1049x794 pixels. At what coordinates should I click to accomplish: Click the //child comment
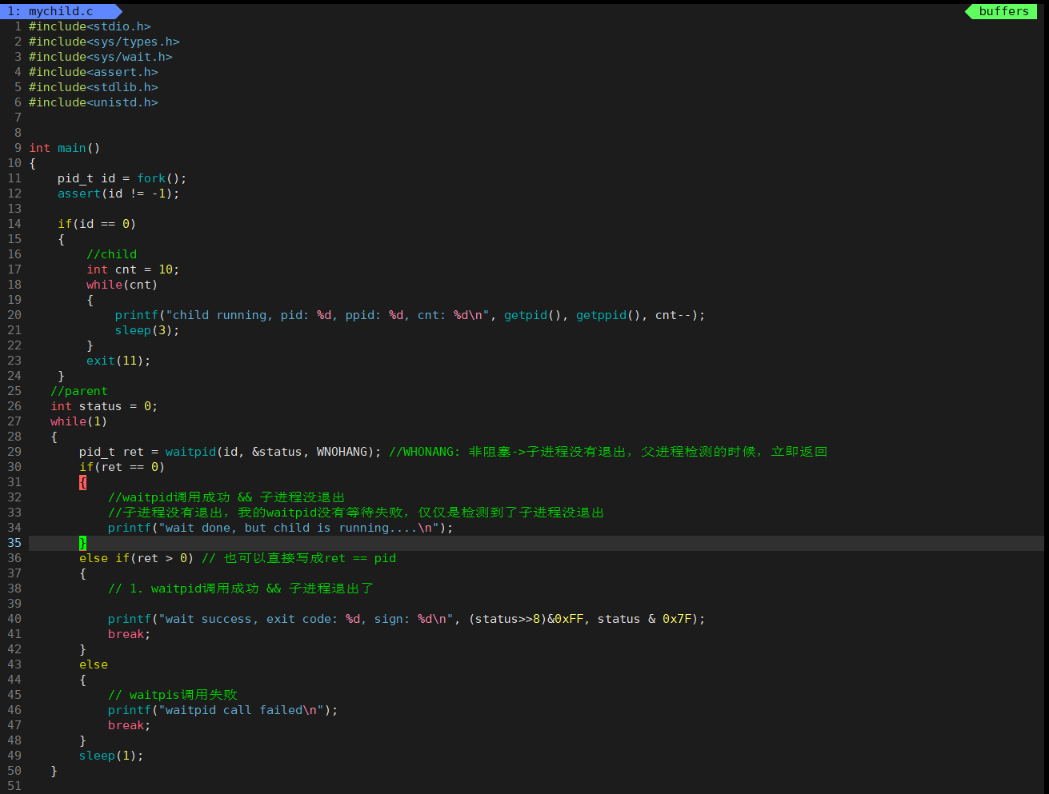(111, 254)
